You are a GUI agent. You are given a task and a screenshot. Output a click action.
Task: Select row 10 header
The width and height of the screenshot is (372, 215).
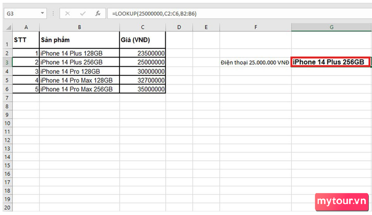[x=7, y=123]
